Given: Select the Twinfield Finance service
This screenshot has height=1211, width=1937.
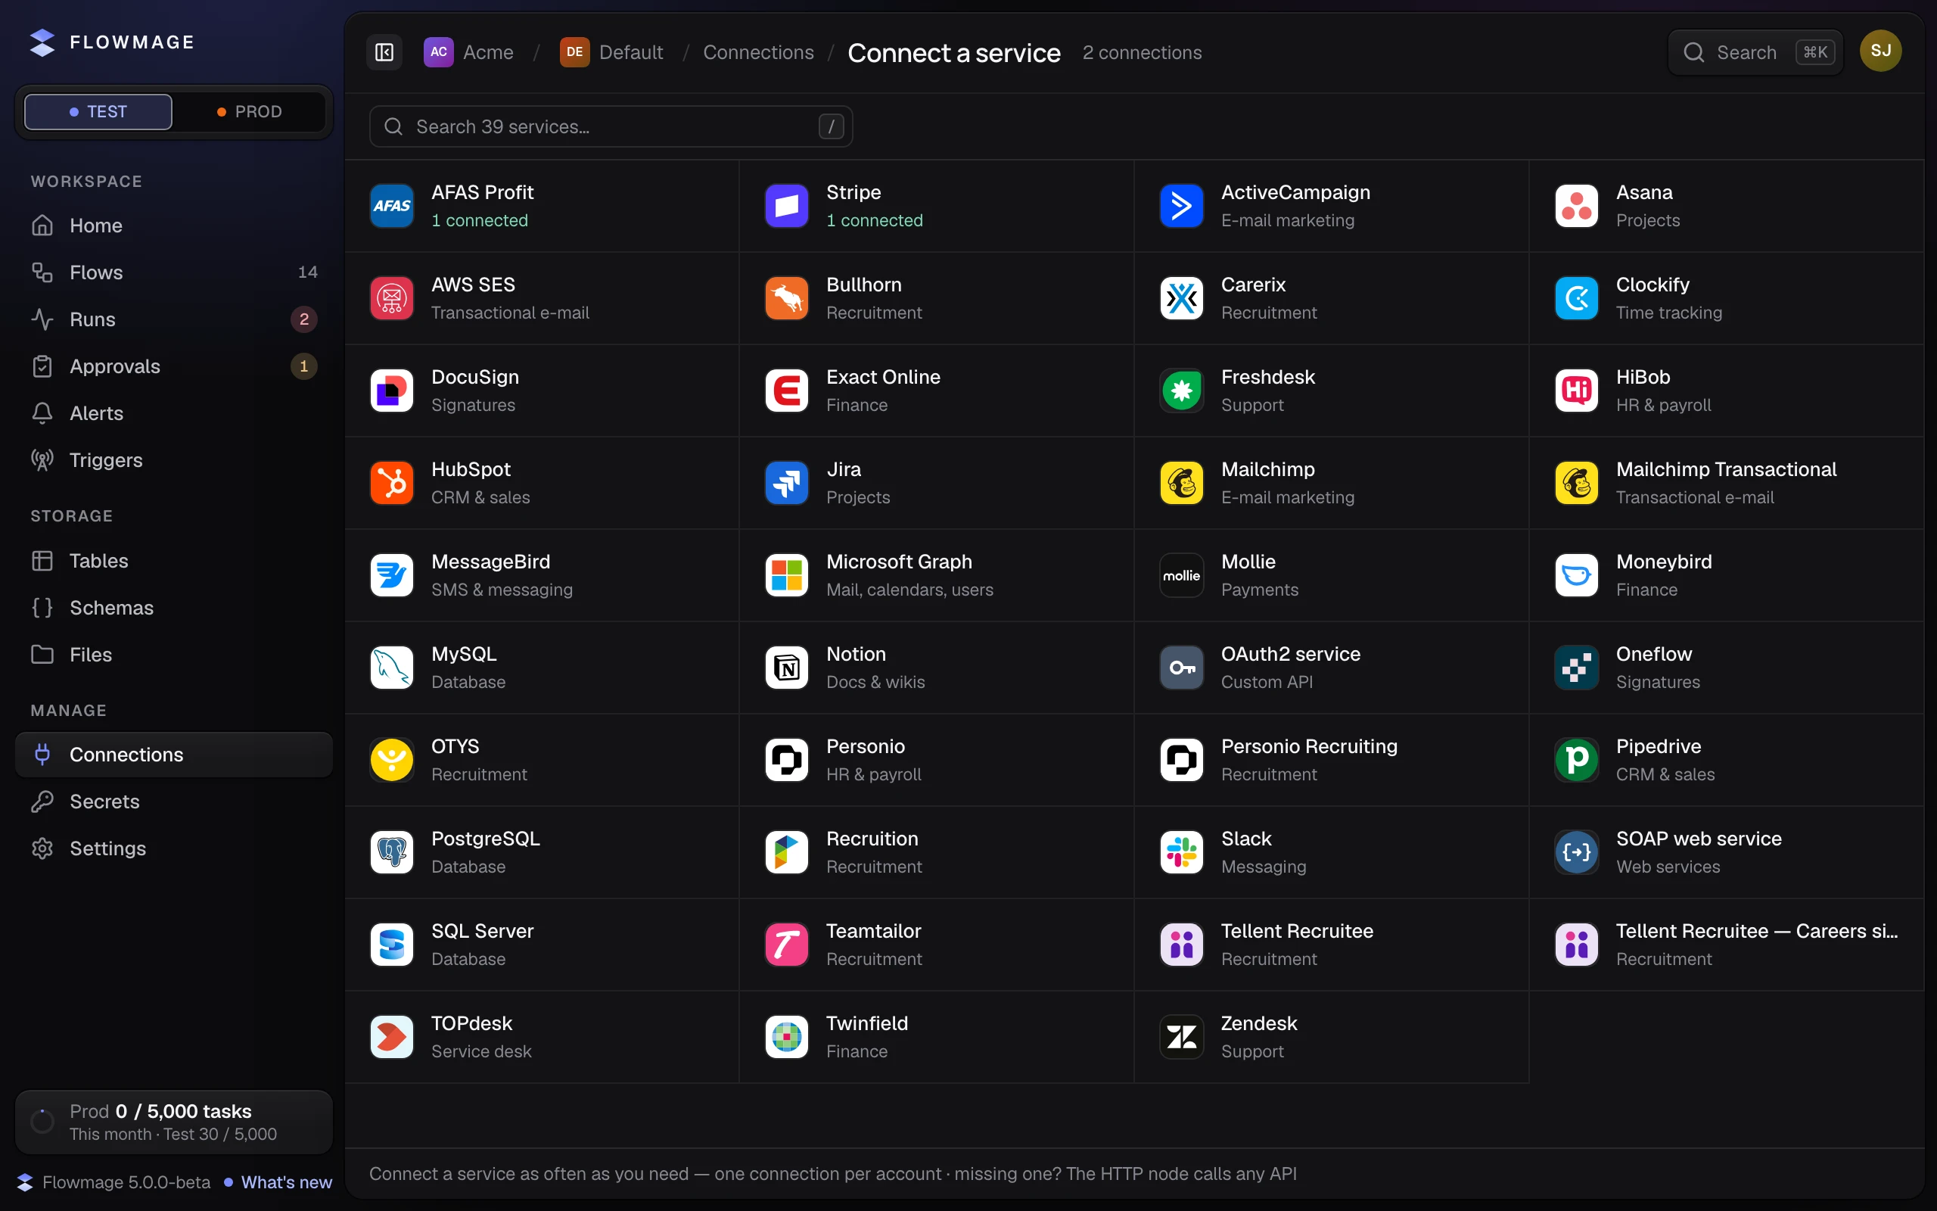Looking at the screenshot, I should click(x=937, y=1037).
